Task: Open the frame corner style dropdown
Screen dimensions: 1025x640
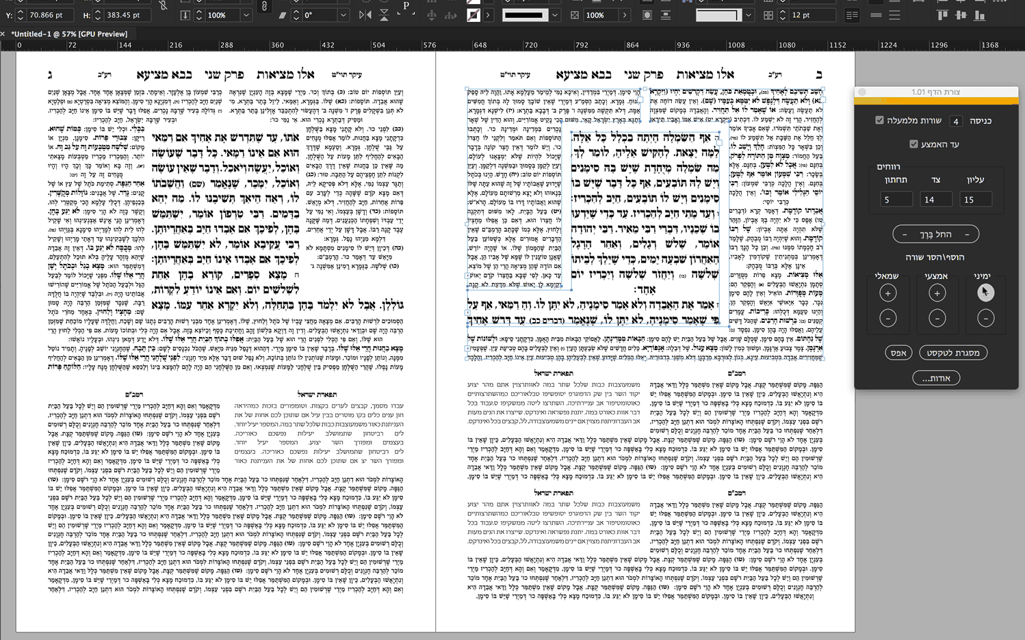Action: (x=749, y=15)
